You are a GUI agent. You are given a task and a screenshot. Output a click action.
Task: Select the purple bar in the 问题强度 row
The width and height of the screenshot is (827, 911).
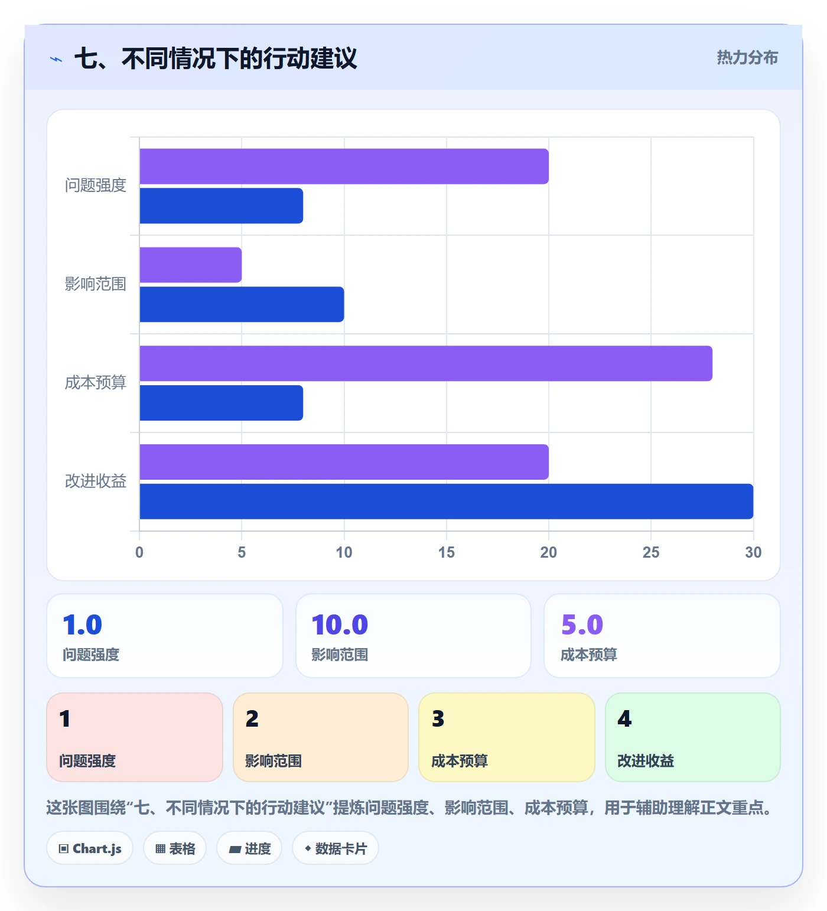tap(344, 167)
